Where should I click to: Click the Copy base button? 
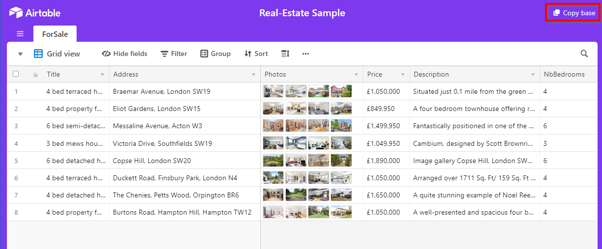(574, 13)
